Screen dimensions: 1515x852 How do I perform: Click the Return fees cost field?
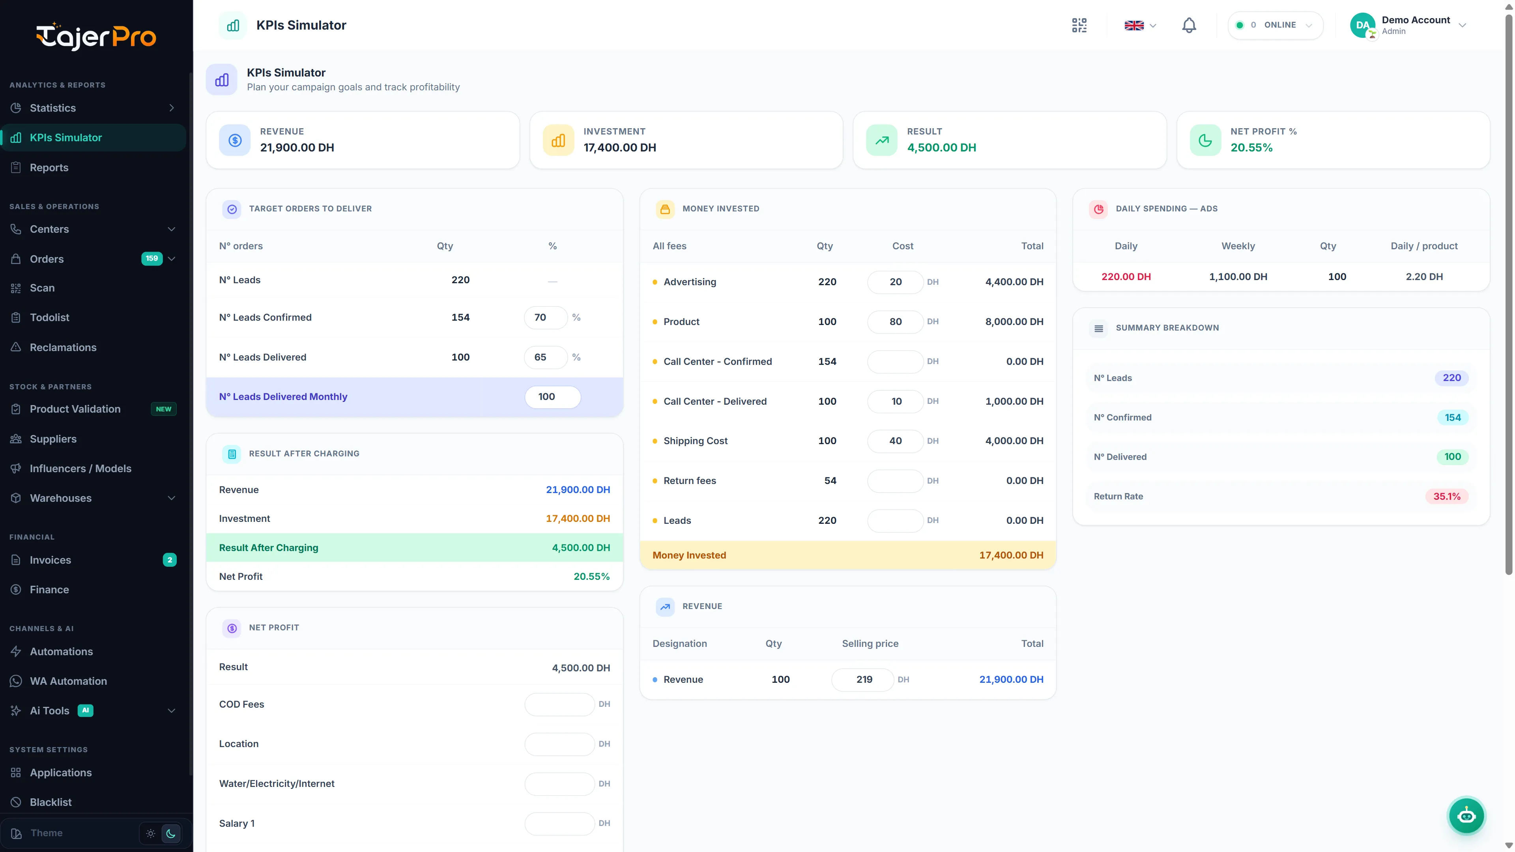click(x=895, y=481)
